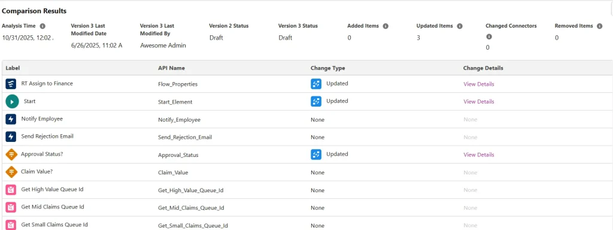Image resolution: width=613 pixels, height=230 pixels.
Task: Click the Approval_Status API name cell
Action: tap(178, 155)
